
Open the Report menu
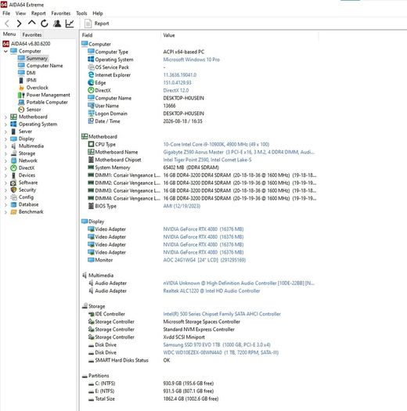point(38,13)
